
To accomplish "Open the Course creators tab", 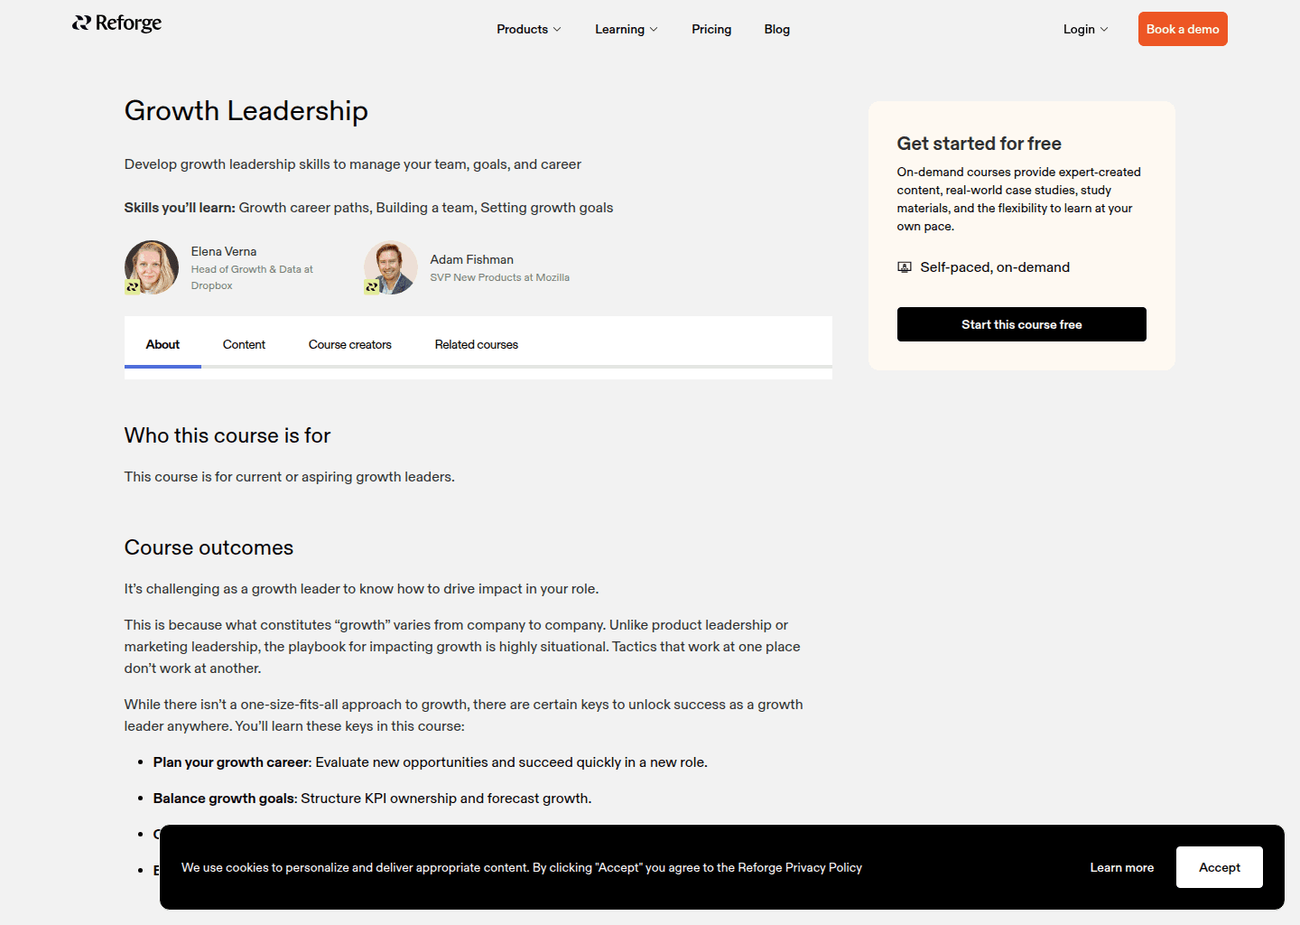I will [349, 344].
